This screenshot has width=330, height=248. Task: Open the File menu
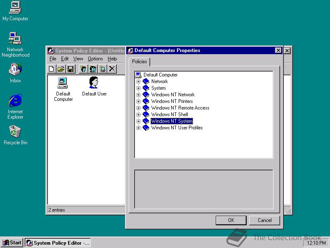53,59
